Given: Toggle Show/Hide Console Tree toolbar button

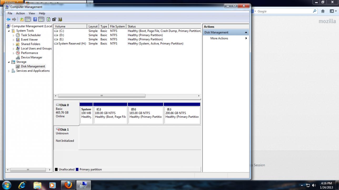Looking at the screenshot, I should click(x=28, y=19).
